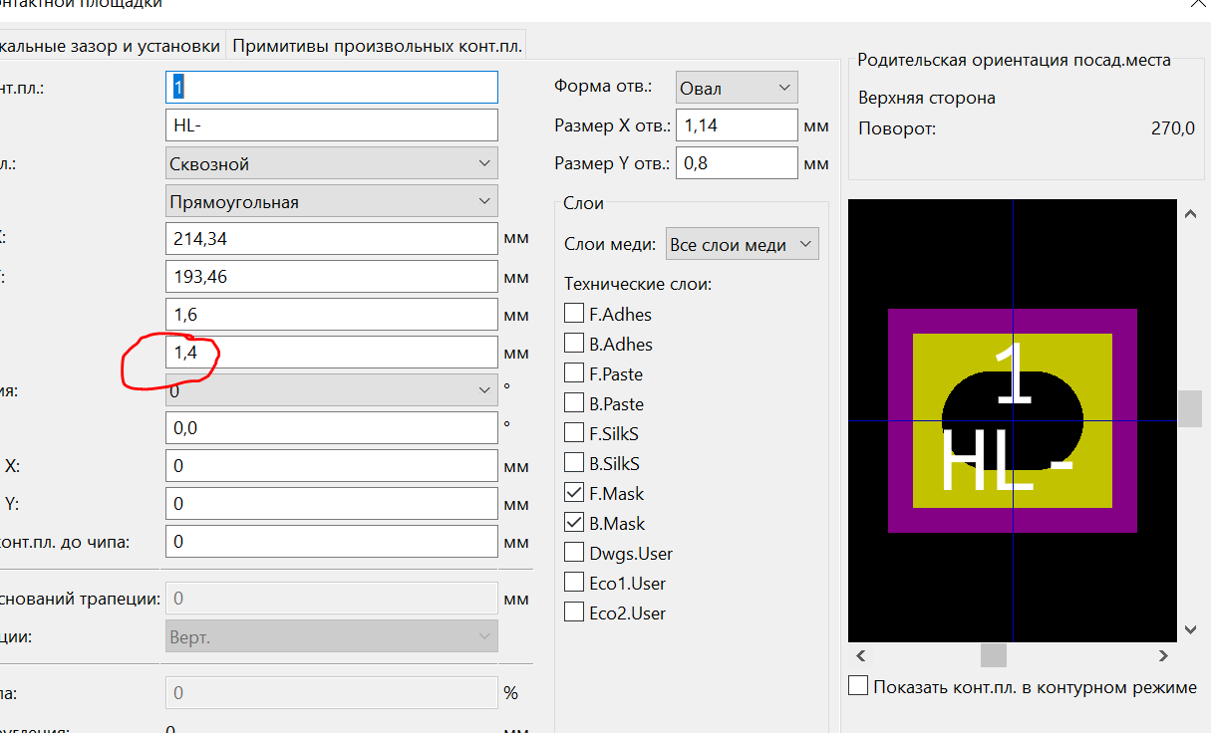Viewport: 1211px width, 733px height.
Task: Open the local clearance and settings tab
Action: (x=110, y=46)
